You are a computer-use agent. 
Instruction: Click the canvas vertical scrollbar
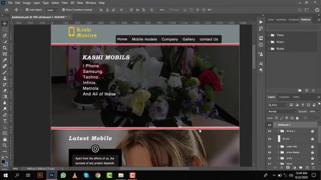click(254, 57)
